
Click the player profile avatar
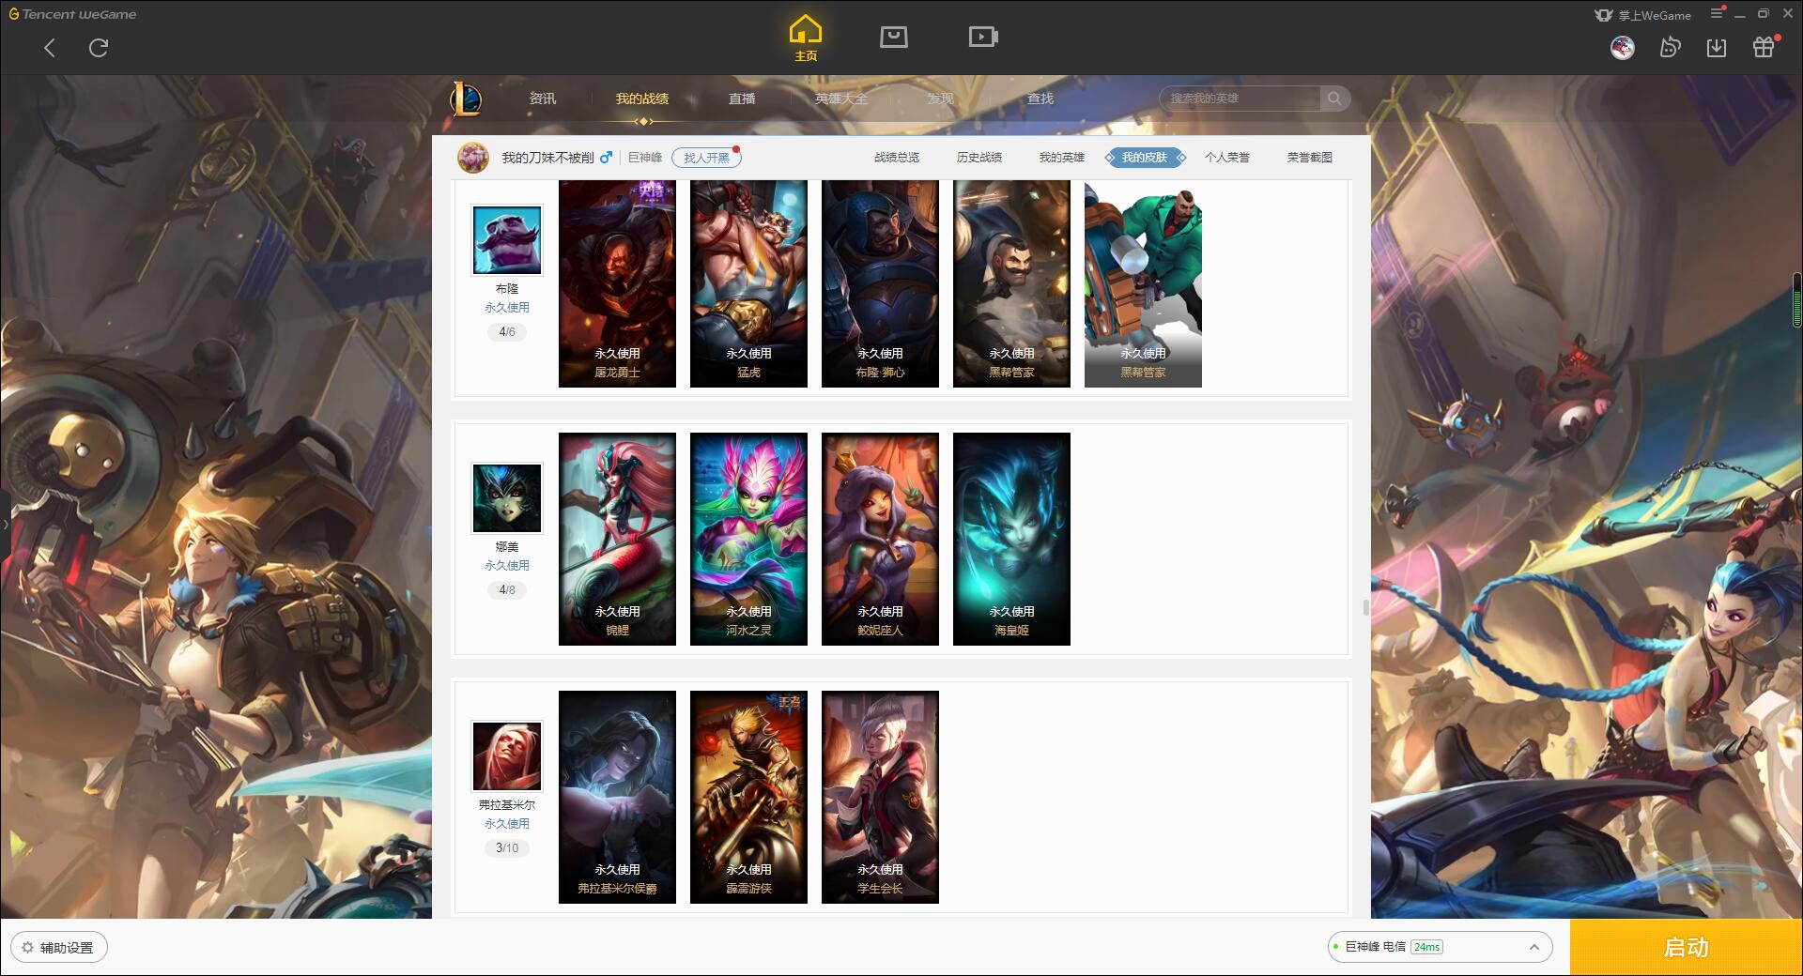pos(473,158)
